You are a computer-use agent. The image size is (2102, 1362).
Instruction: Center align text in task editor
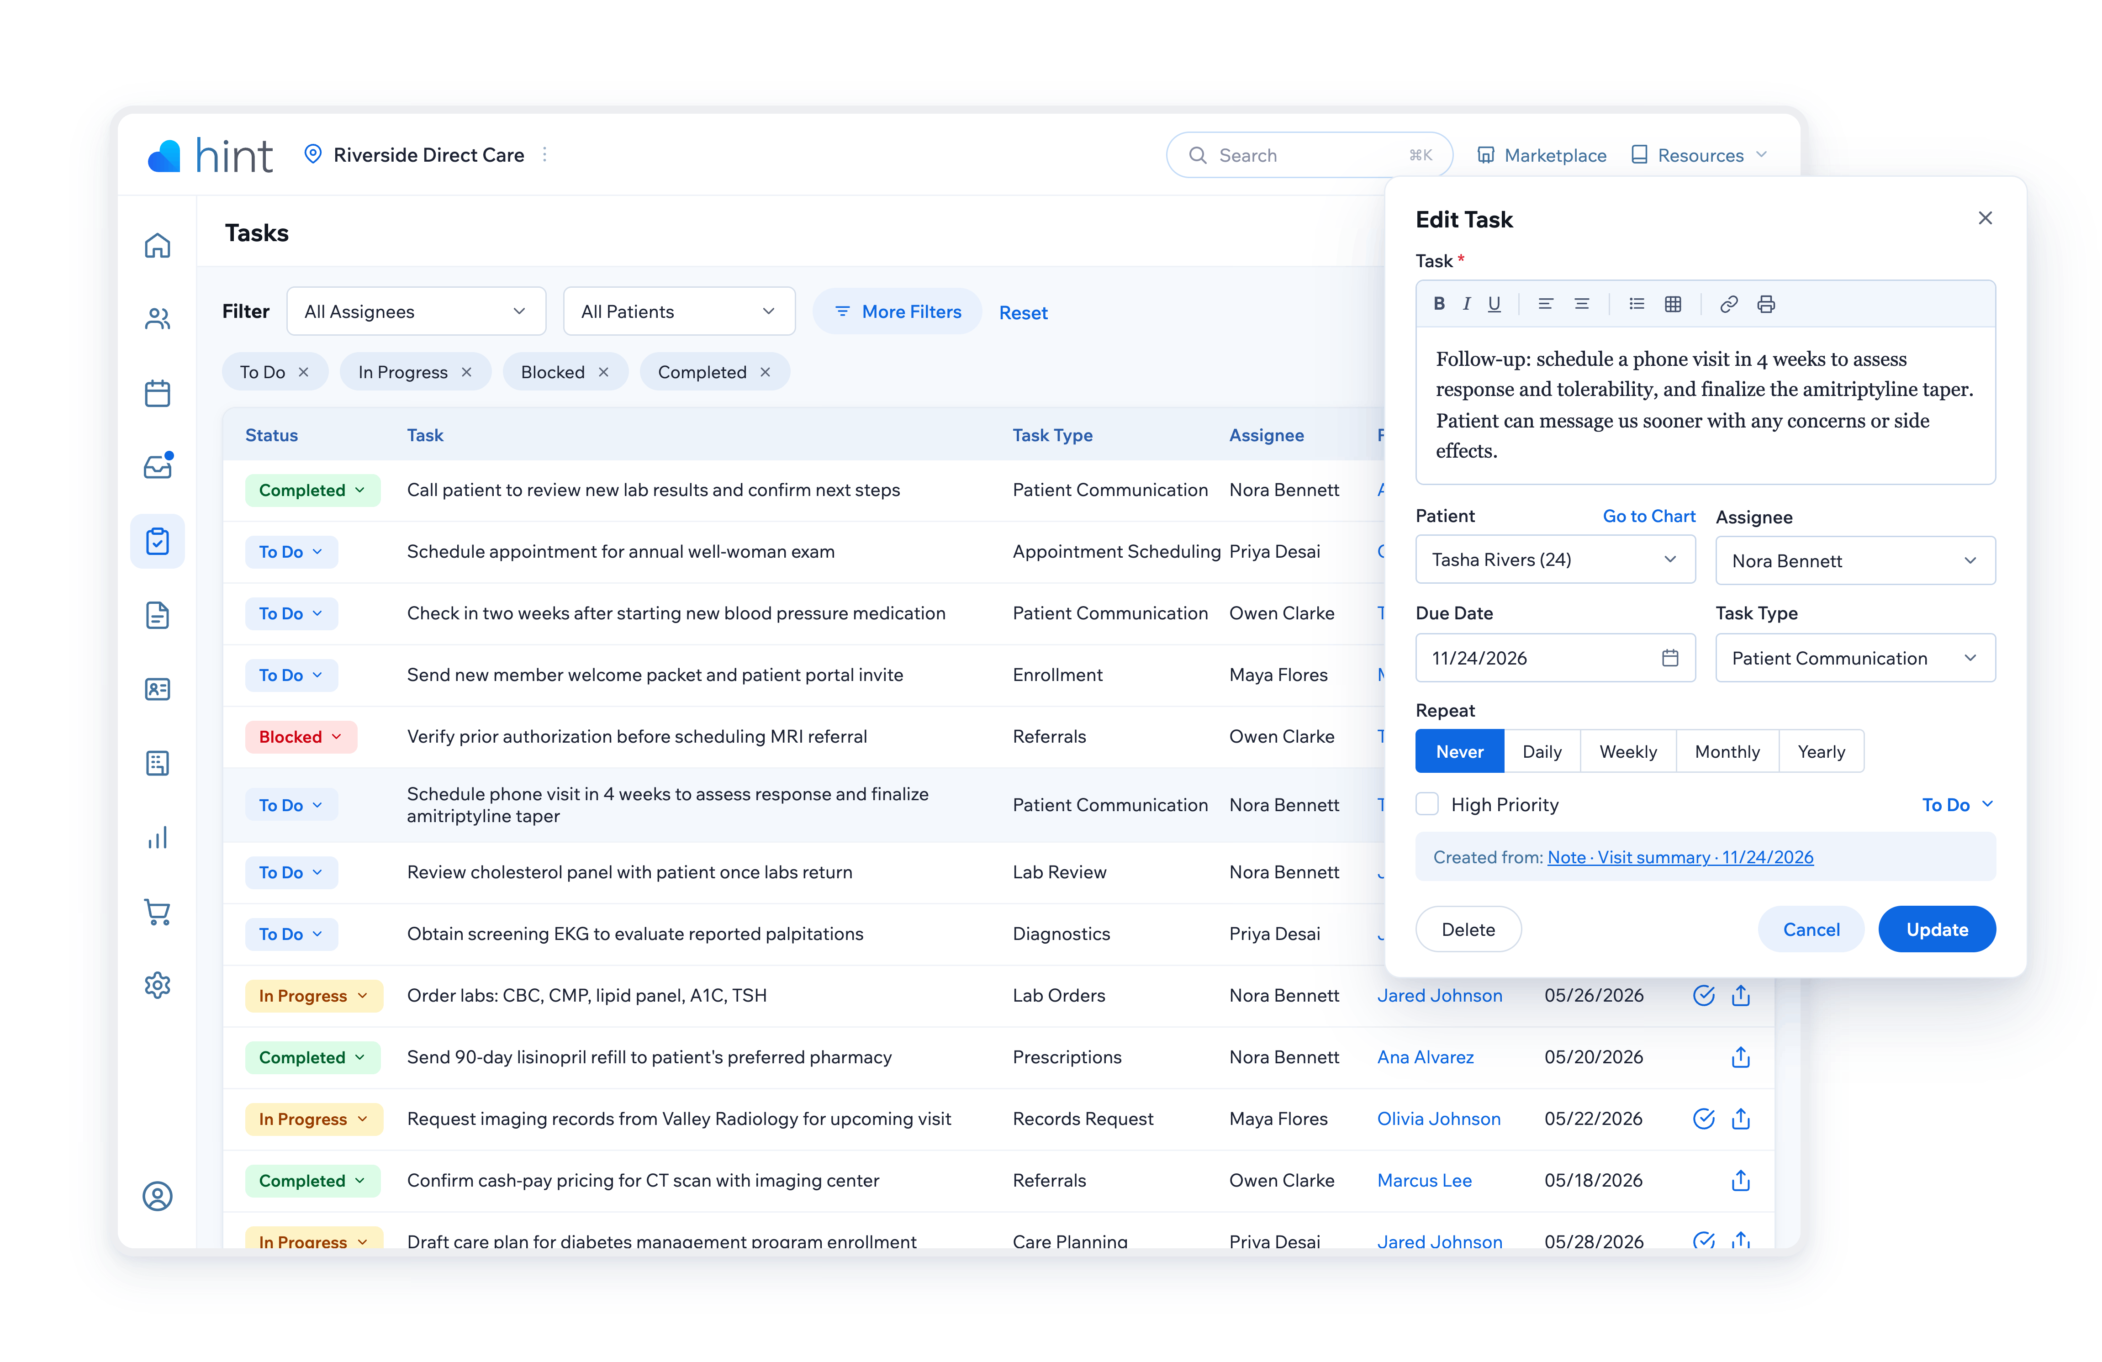coord(1582,304)
